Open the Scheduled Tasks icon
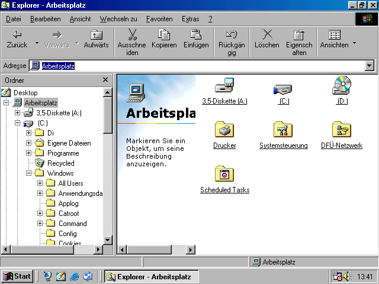This screenshot has width=379, height=284. pyautogui.click(x=224, y=174)
